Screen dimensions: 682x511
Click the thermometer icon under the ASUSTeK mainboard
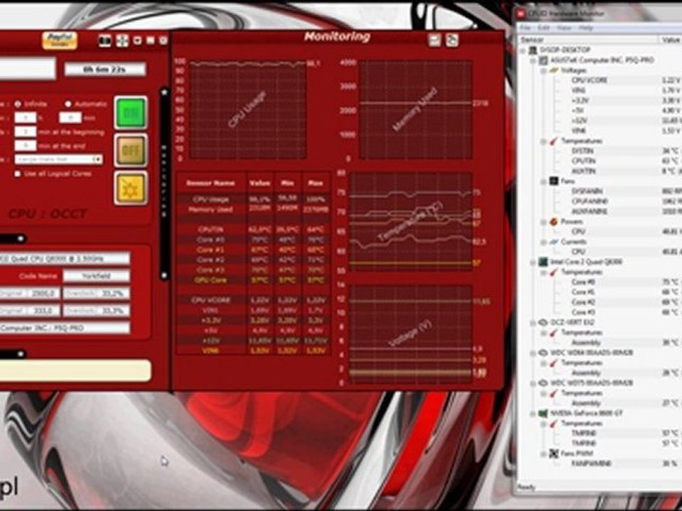click(553, 141)
